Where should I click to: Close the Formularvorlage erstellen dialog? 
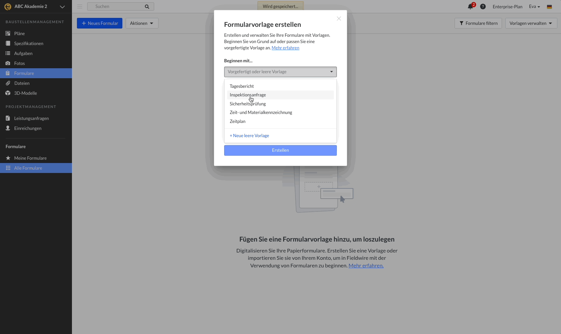point(339,19)
